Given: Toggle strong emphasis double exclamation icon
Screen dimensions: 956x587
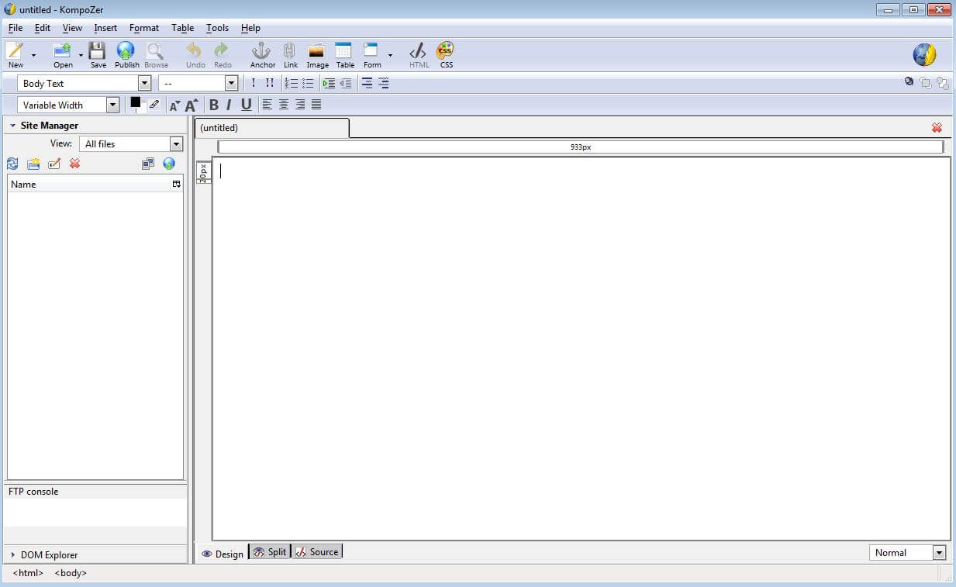Looking at the screenshot, I should click(269, 83).
